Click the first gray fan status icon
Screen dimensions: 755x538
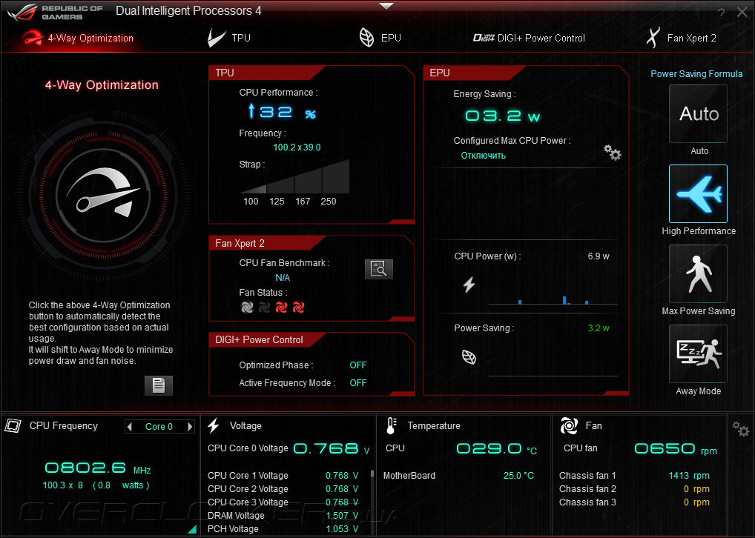click(247, 307)
